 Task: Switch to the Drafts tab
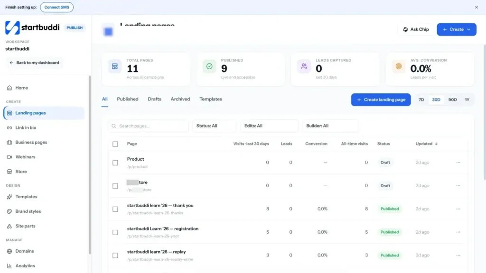pos(154,99)
